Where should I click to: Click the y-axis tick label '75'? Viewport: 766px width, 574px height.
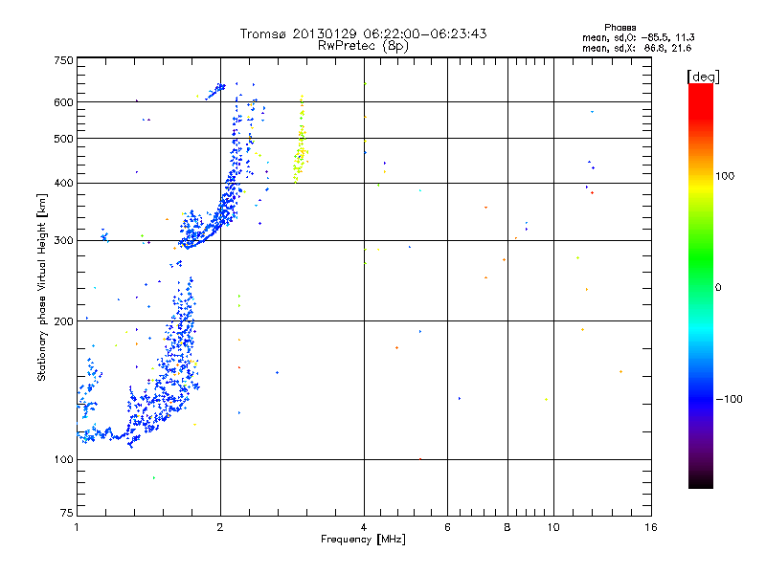point(67,513)
